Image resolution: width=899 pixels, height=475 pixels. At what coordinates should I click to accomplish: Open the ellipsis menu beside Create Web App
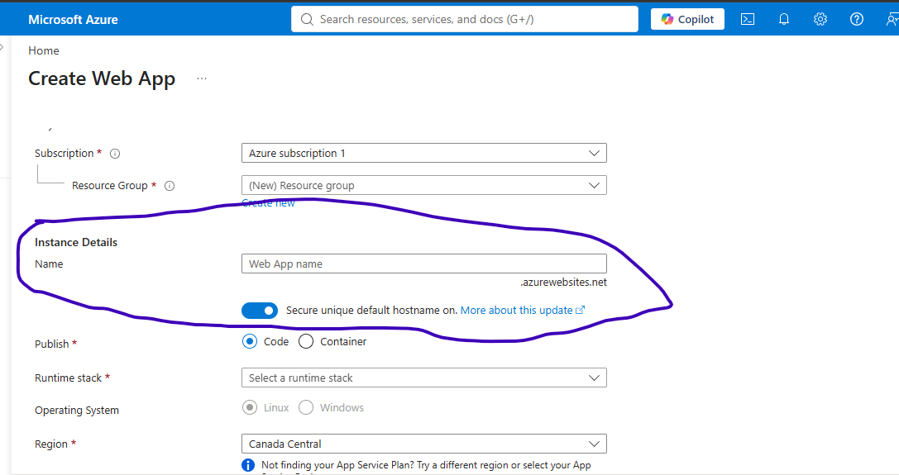[x=201, y=78]
